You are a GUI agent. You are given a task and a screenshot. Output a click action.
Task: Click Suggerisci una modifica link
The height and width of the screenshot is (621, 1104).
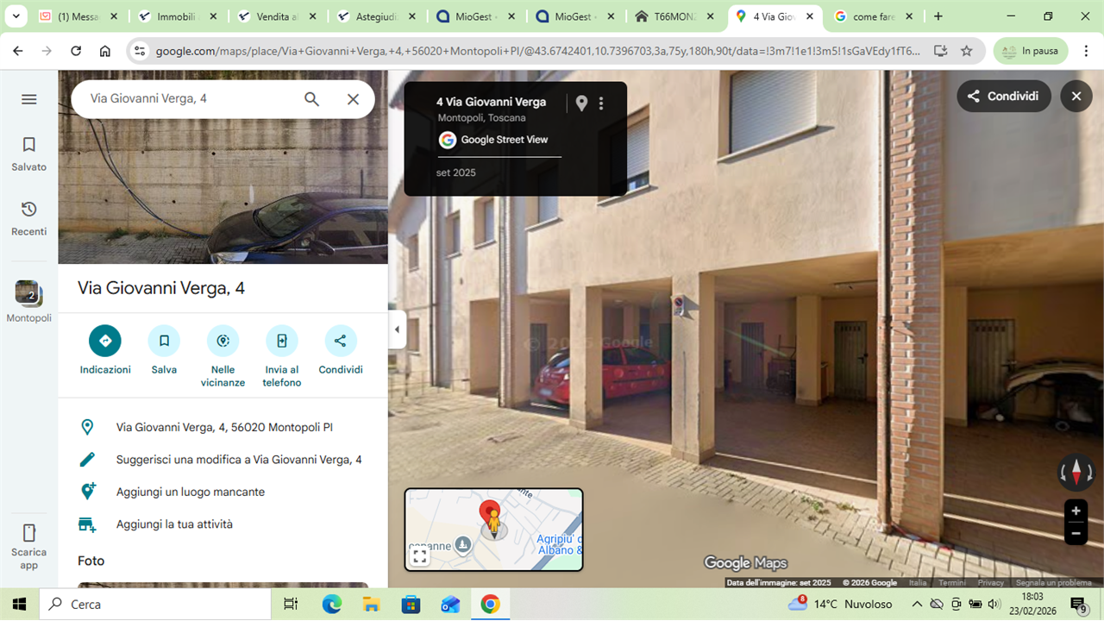click(x=238, y=460)
